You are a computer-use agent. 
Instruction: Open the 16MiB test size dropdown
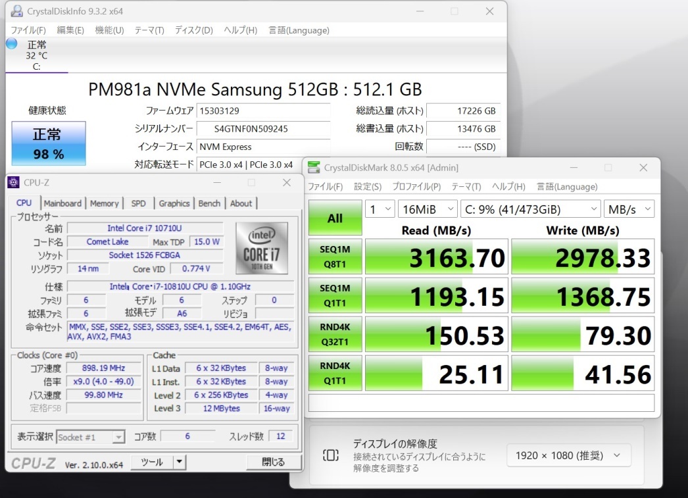coord(428,209)
